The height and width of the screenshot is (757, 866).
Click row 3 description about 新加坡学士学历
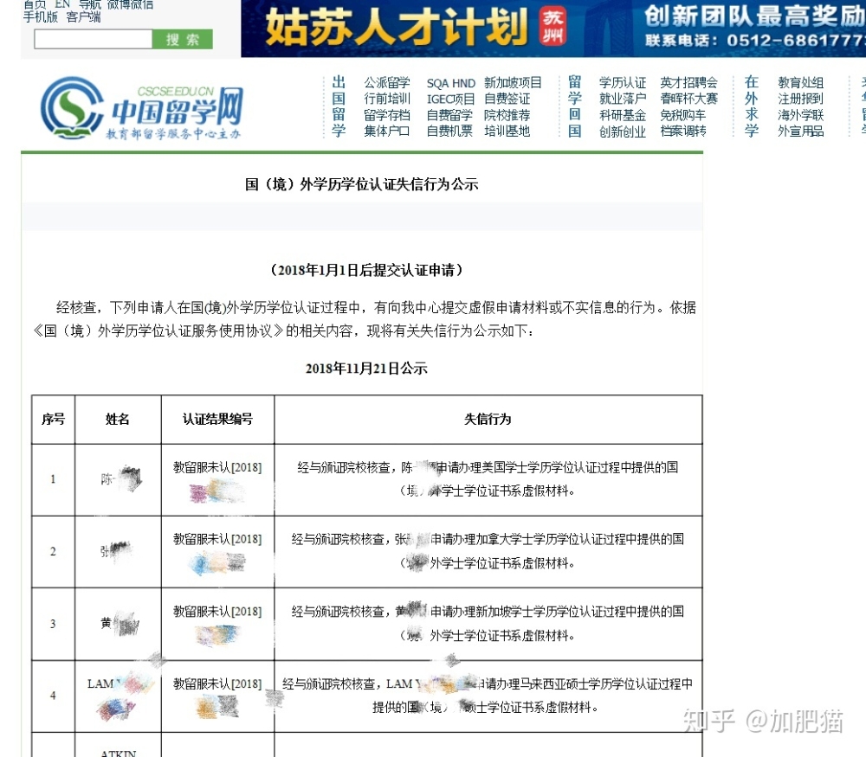[x=488, y=624]
